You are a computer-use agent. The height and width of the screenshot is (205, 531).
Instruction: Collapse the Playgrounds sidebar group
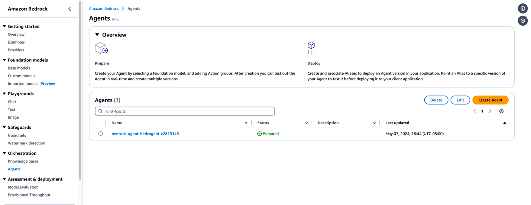coord(4,94)
